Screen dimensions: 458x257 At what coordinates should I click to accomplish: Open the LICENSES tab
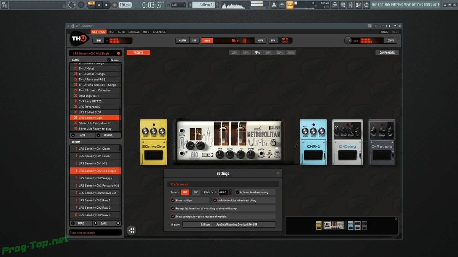(x=159, y=32)
